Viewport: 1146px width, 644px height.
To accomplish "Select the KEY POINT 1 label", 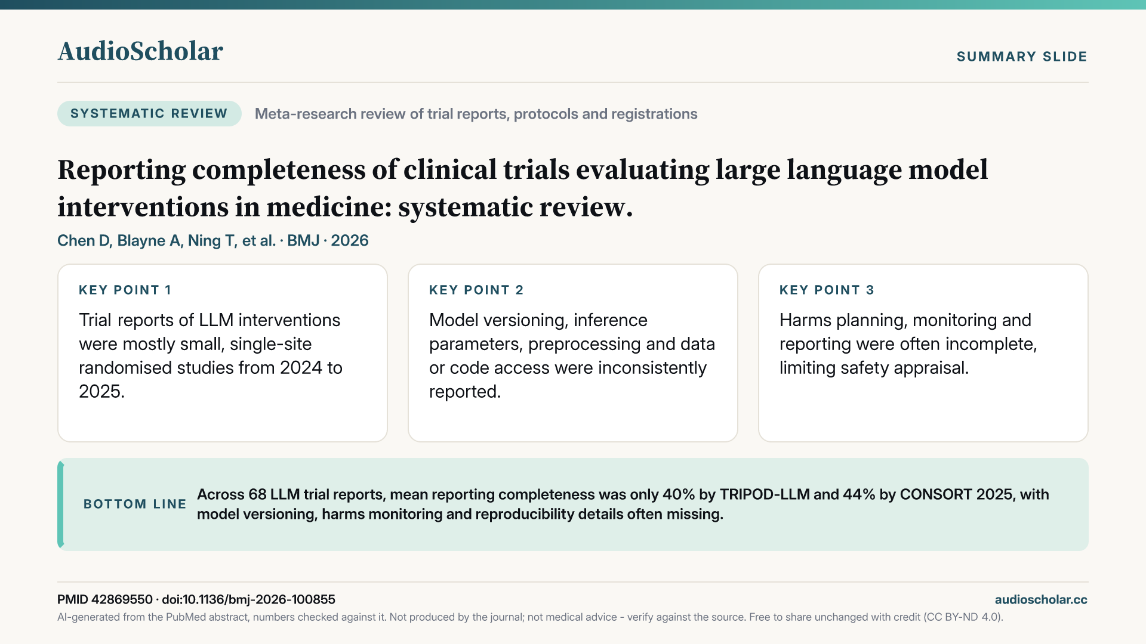I will tap(125, 290).
